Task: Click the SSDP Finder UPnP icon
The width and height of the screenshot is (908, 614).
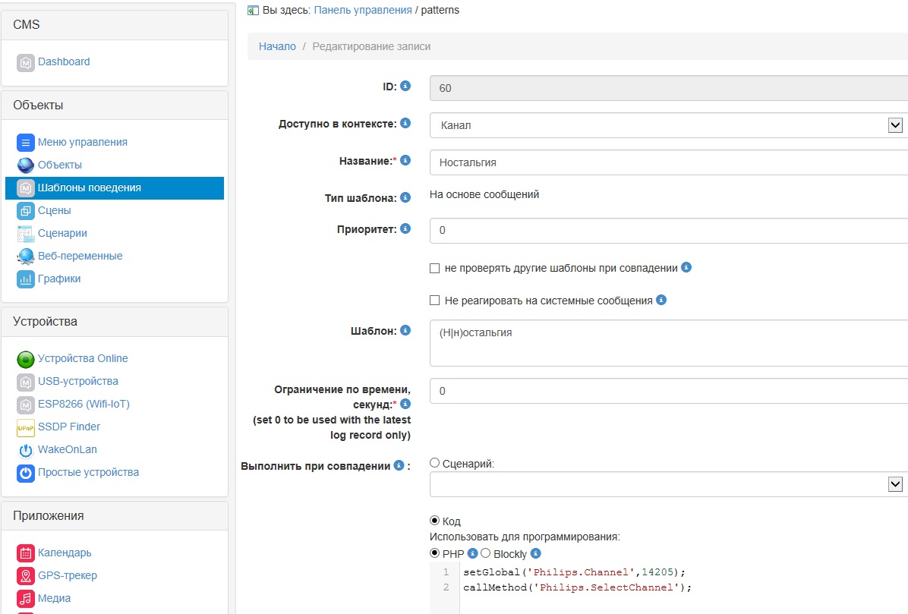Action: pos(26,427)
